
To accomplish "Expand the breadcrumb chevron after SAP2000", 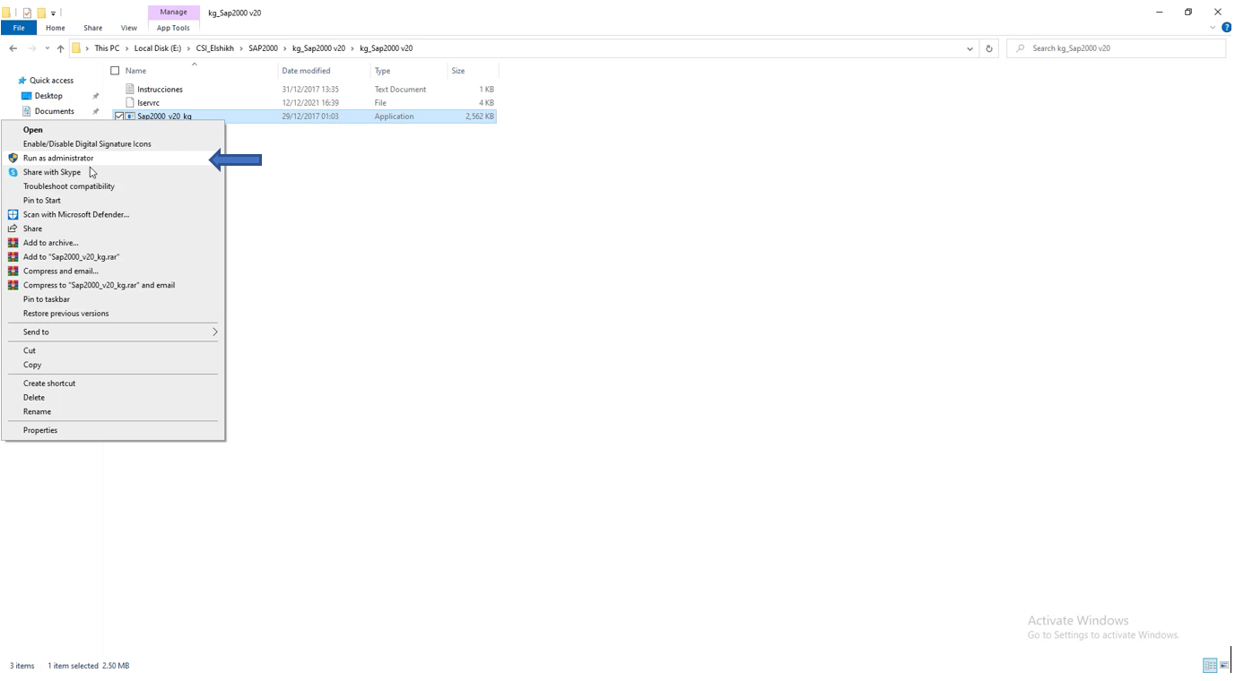I will (x=285, y=48).
